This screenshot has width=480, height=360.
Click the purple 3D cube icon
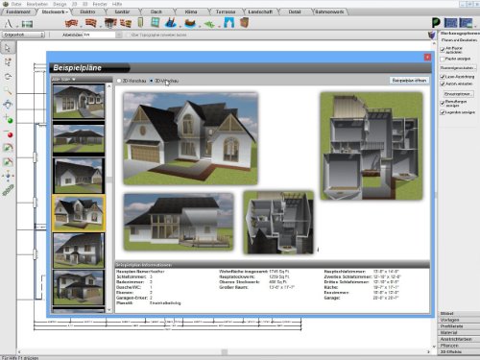432,35
